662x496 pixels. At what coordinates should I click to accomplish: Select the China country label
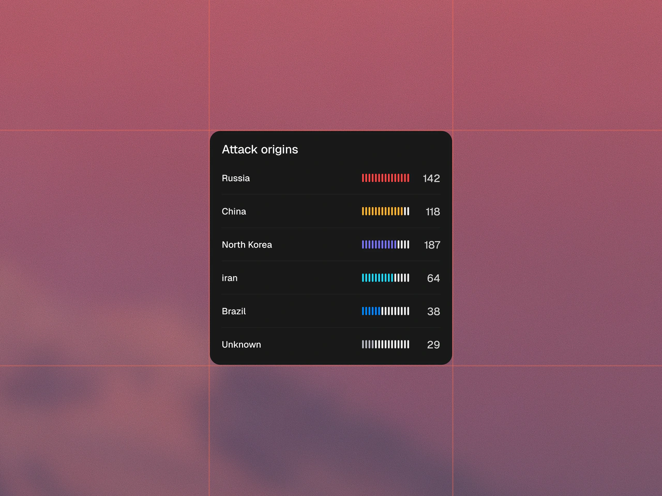coord(234,211)
